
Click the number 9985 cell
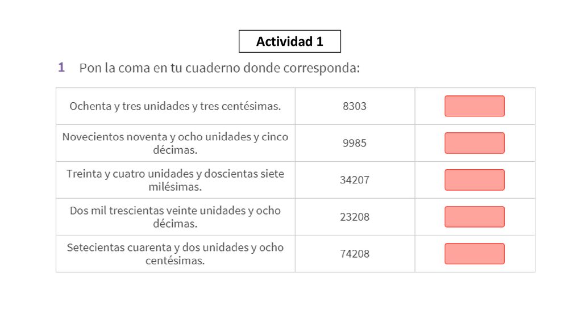(x=355, y=143)
